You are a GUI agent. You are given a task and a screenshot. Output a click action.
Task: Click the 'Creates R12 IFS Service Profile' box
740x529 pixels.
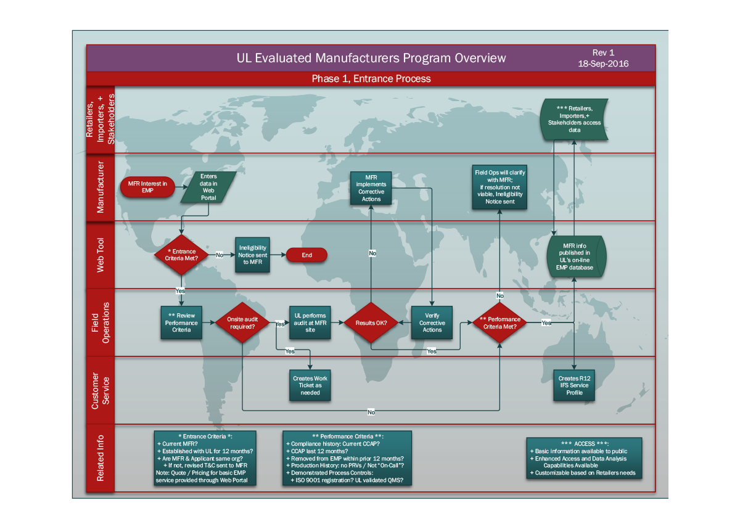[x=574, y=385]
